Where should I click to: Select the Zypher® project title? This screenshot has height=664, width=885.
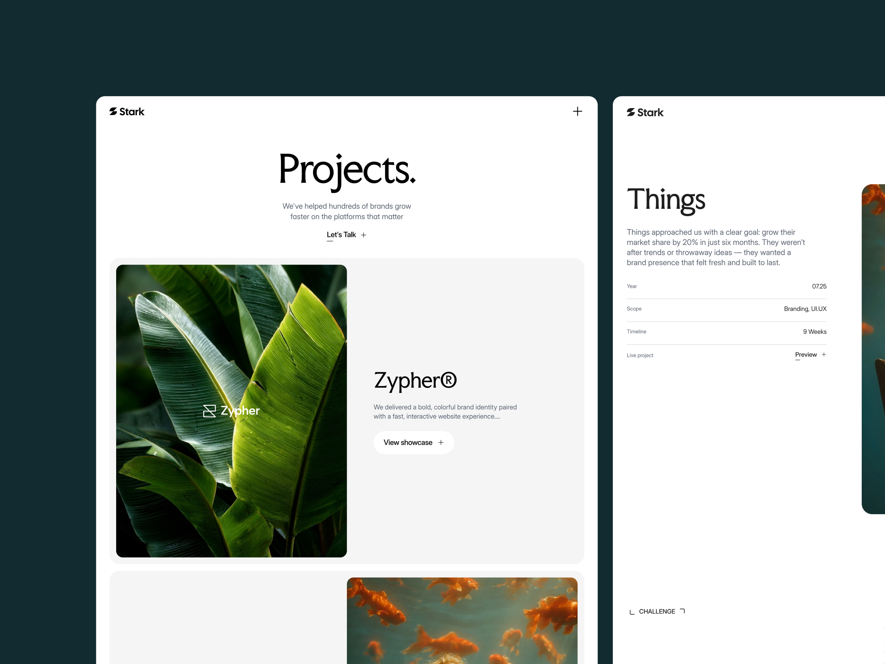click(x=415, y=381)
